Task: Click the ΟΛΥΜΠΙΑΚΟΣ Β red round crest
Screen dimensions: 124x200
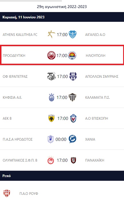Action: coord(51,160)
